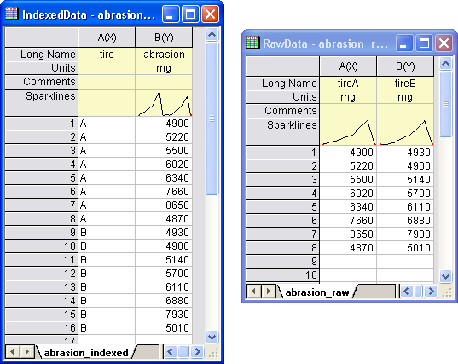The image size is (458, 364).
Task: Select the 'tire' long name cell
Action: click(107, 55)
